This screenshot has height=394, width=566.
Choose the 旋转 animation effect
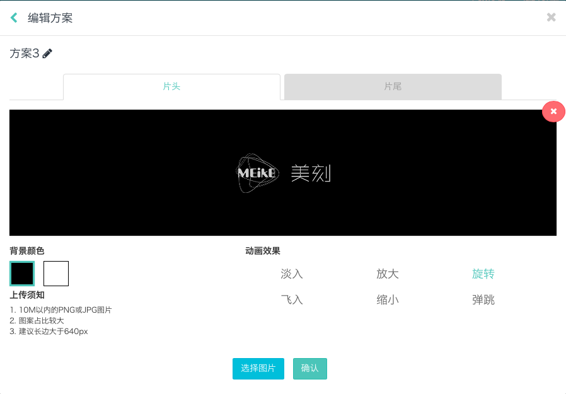[x=483, y=274]
